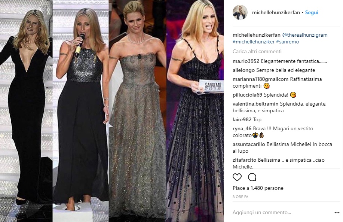
Task: Open the #sanremo hashtag
Action: (x=287, y=42)
